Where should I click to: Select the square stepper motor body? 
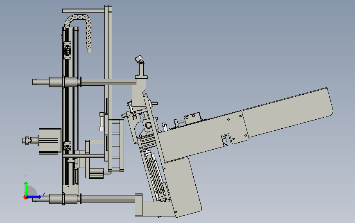[50, 141]
